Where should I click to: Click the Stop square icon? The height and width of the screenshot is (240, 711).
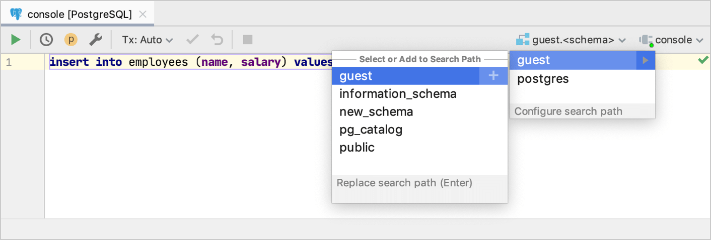(x=247, y=39)
